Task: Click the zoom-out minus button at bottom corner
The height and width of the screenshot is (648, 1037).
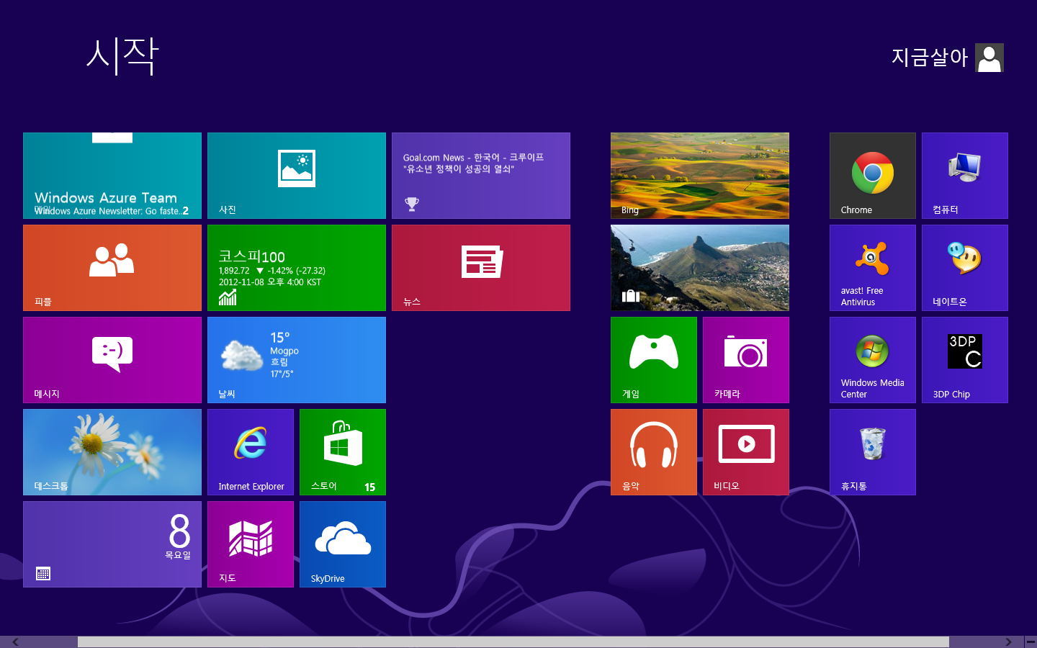Action: coord(1031,642)
